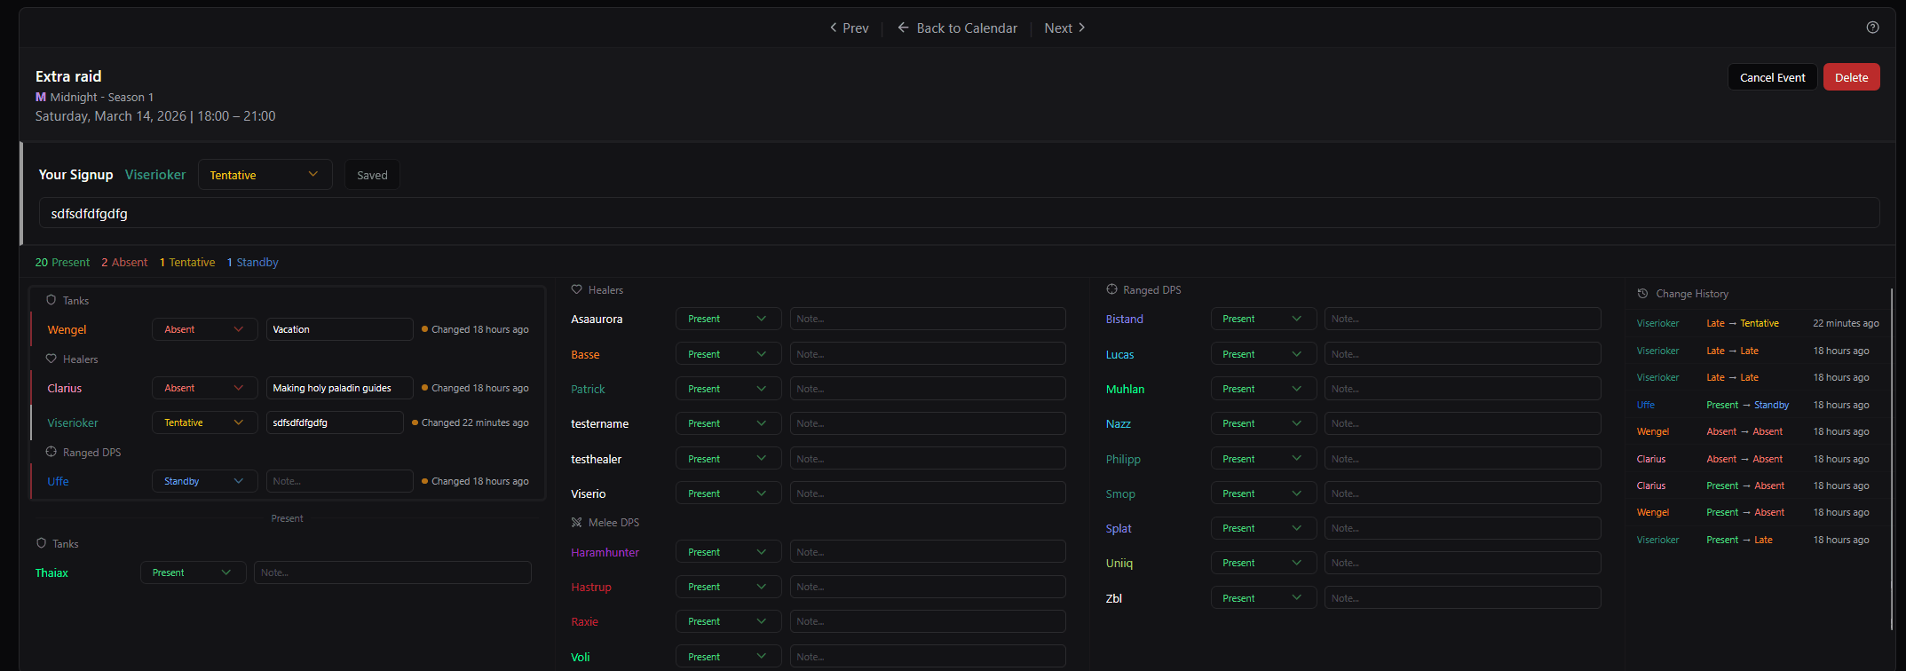Click player name Patrick
This screenshot has height=671, width=1906.
click(588, 389)
